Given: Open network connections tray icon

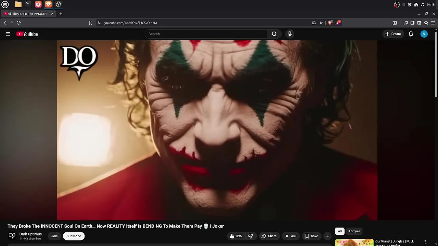Looking at the screenshot, I should coord(416,4).
